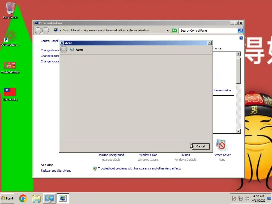
Task: Open the address bar history dropdown
Action: (168, 30)
